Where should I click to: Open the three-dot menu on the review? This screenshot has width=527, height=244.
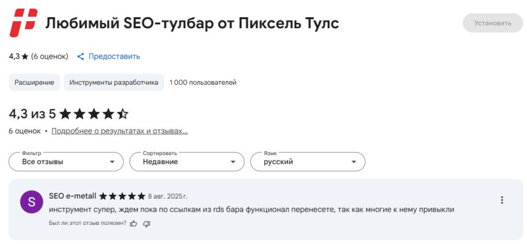point(502,200)
